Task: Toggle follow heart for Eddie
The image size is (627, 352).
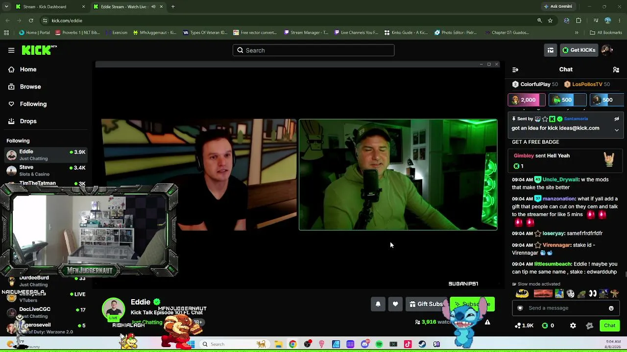Action: point(395,304)
